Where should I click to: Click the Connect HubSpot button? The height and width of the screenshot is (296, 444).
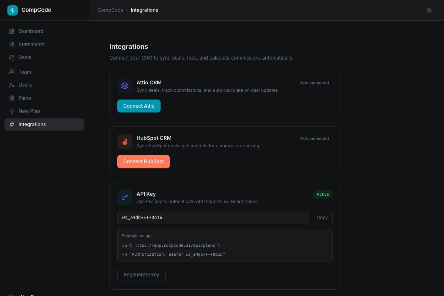[x=144, y=162]
